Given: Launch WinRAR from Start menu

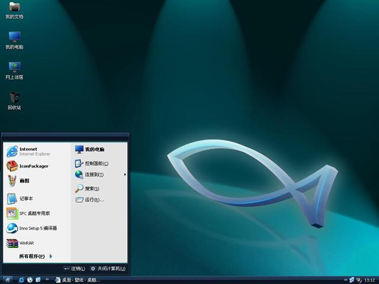Looking at the screenshot, I should pyautogui.click(x=26, y=243).
